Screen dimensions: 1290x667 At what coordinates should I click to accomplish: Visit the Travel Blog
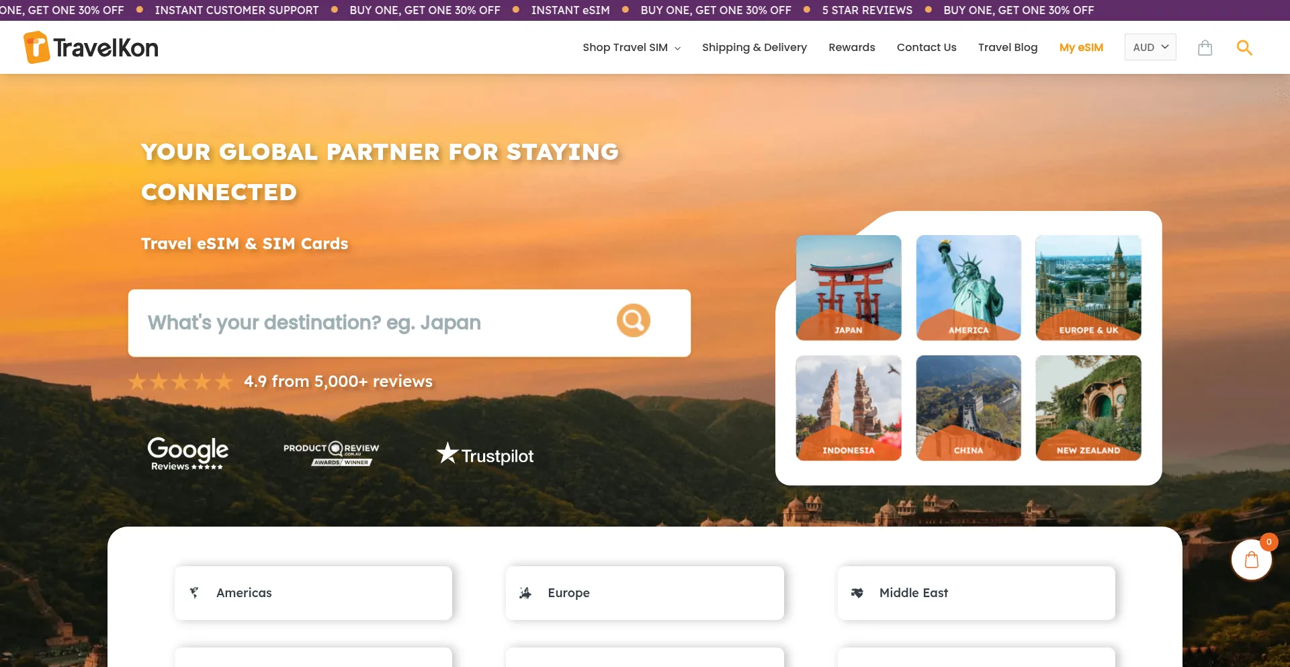click(1008, 48)
